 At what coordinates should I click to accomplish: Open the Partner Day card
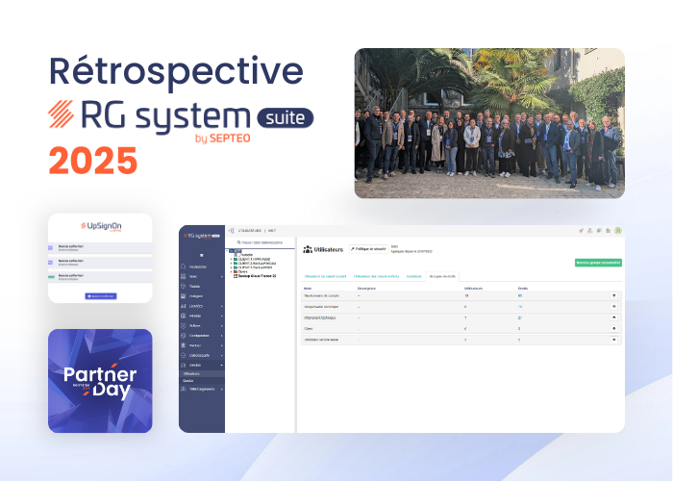point(100,381)
